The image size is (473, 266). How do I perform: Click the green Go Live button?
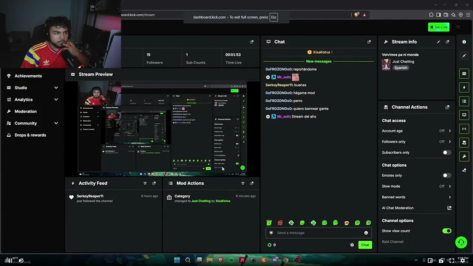coord(439,27)
